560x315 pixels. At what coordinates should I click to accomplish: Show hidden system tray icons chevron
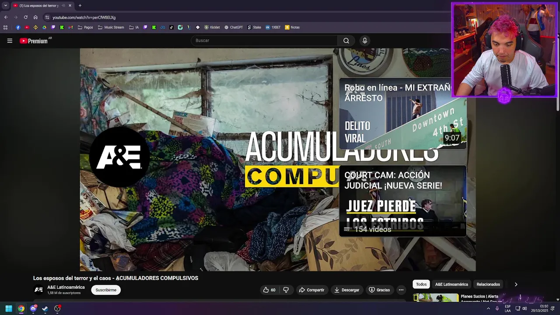[488, 308]
